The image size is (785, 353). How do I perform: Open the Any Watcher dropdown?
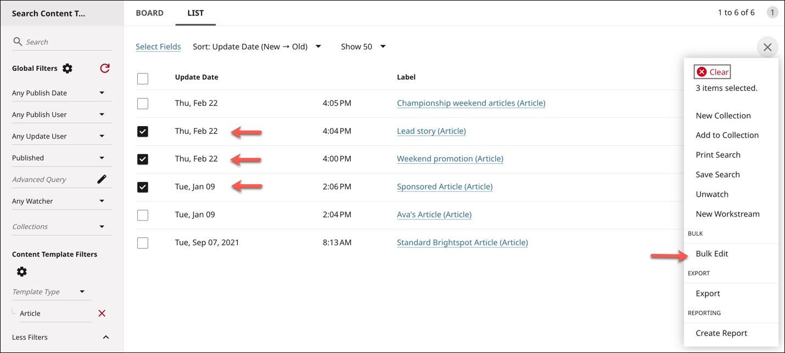61,201
